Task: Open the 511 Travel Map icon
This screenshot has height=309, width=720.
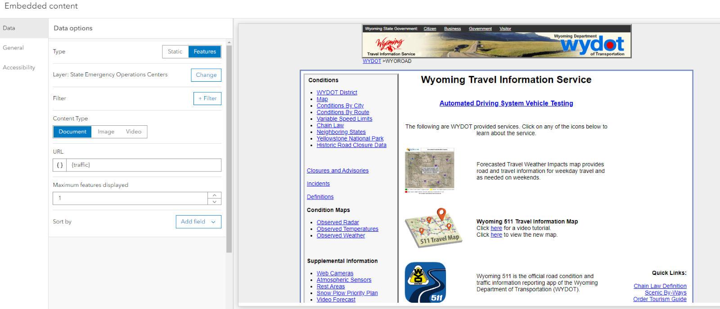Action: pyautogui.click(x=434, y=228)
